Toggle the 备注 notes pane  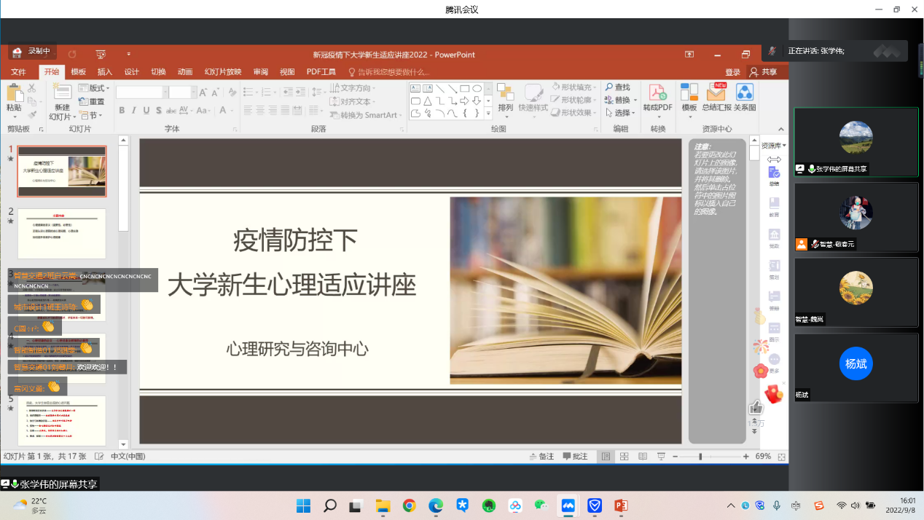click(x=541, y=457)
